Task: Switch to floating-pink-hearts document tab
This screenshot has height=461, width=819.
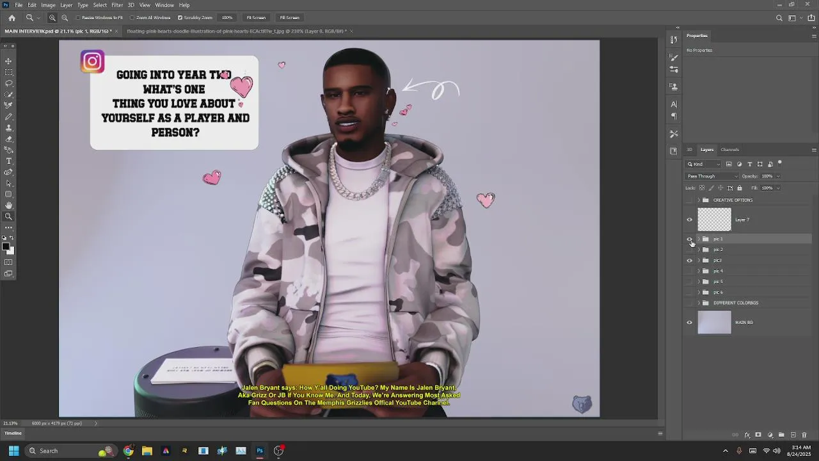Action: click(x=237, y=31)
